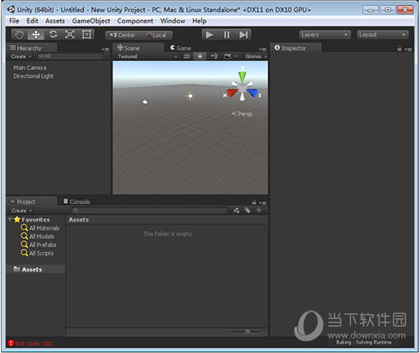Image resolution: width=420 pixels, height=353 pixels.
Task: Select the Assets folder in Project tree
Action: click(35, 269)
